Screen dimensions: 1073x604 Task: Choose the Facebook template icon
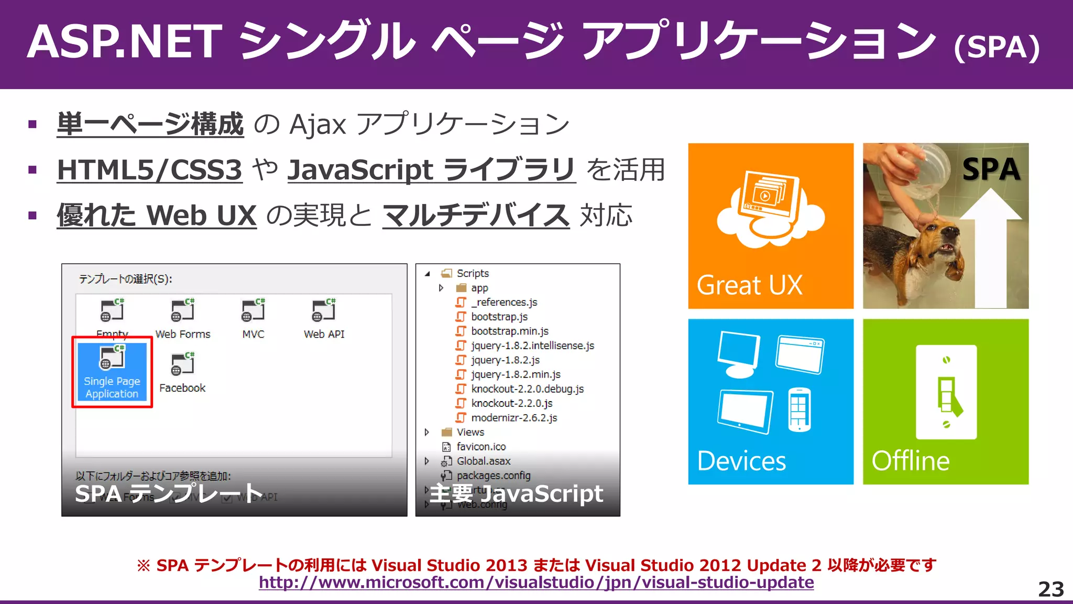183,364
